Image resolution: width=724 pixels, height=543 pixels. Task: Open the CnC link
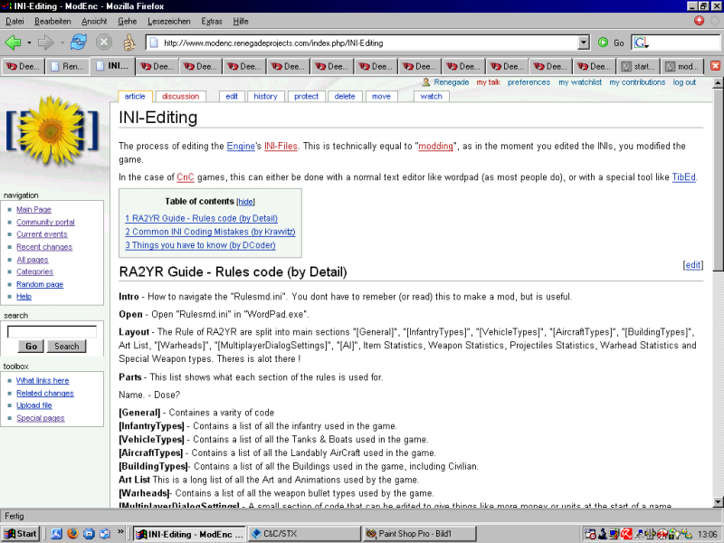pyautogui.click(x=186, y=177)
